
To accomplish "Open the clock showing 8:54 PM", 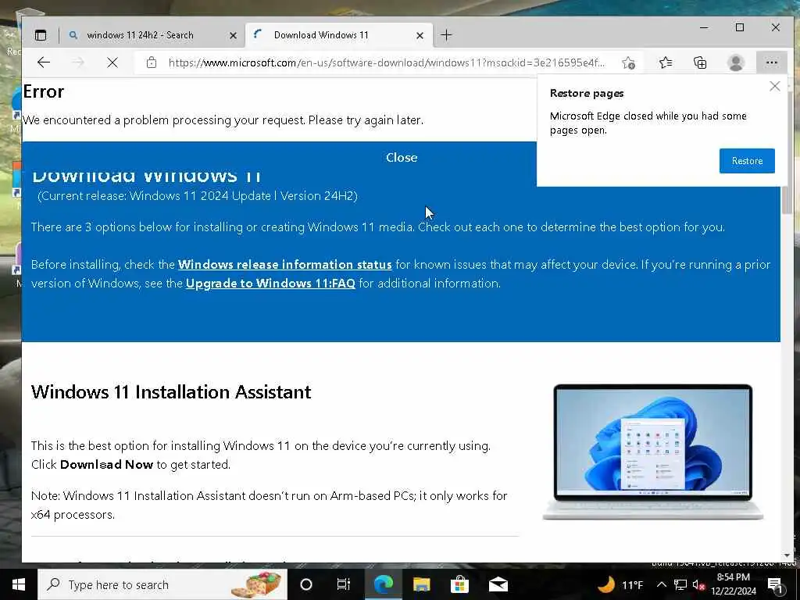I will 733,584.
